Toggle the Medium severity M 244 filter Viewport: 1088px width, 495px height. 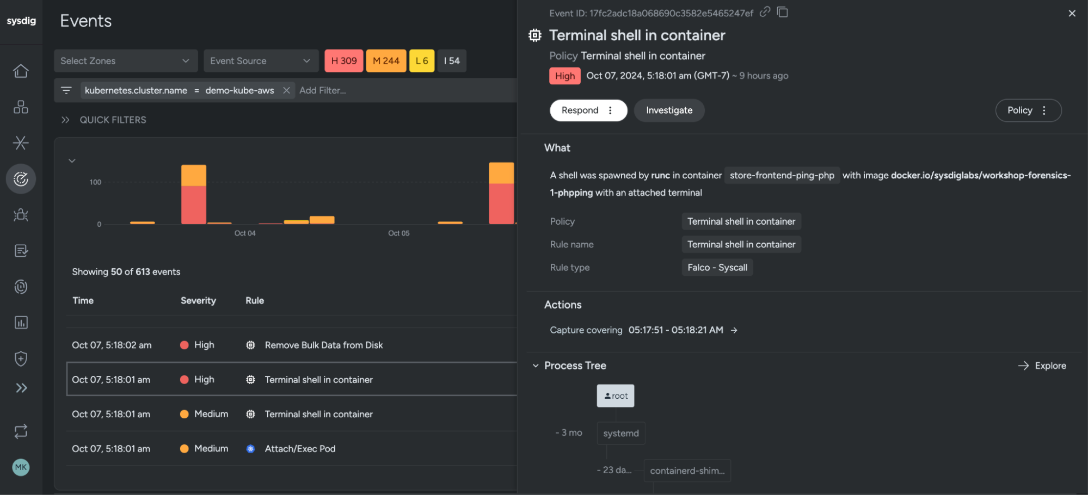point(386,61)
